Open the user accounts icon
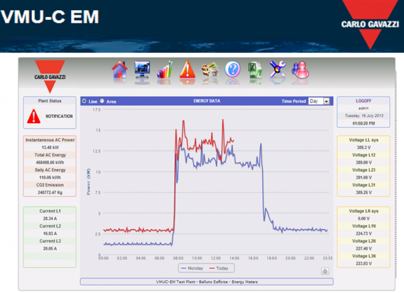404x293 pixels. [x=300, y=70]
